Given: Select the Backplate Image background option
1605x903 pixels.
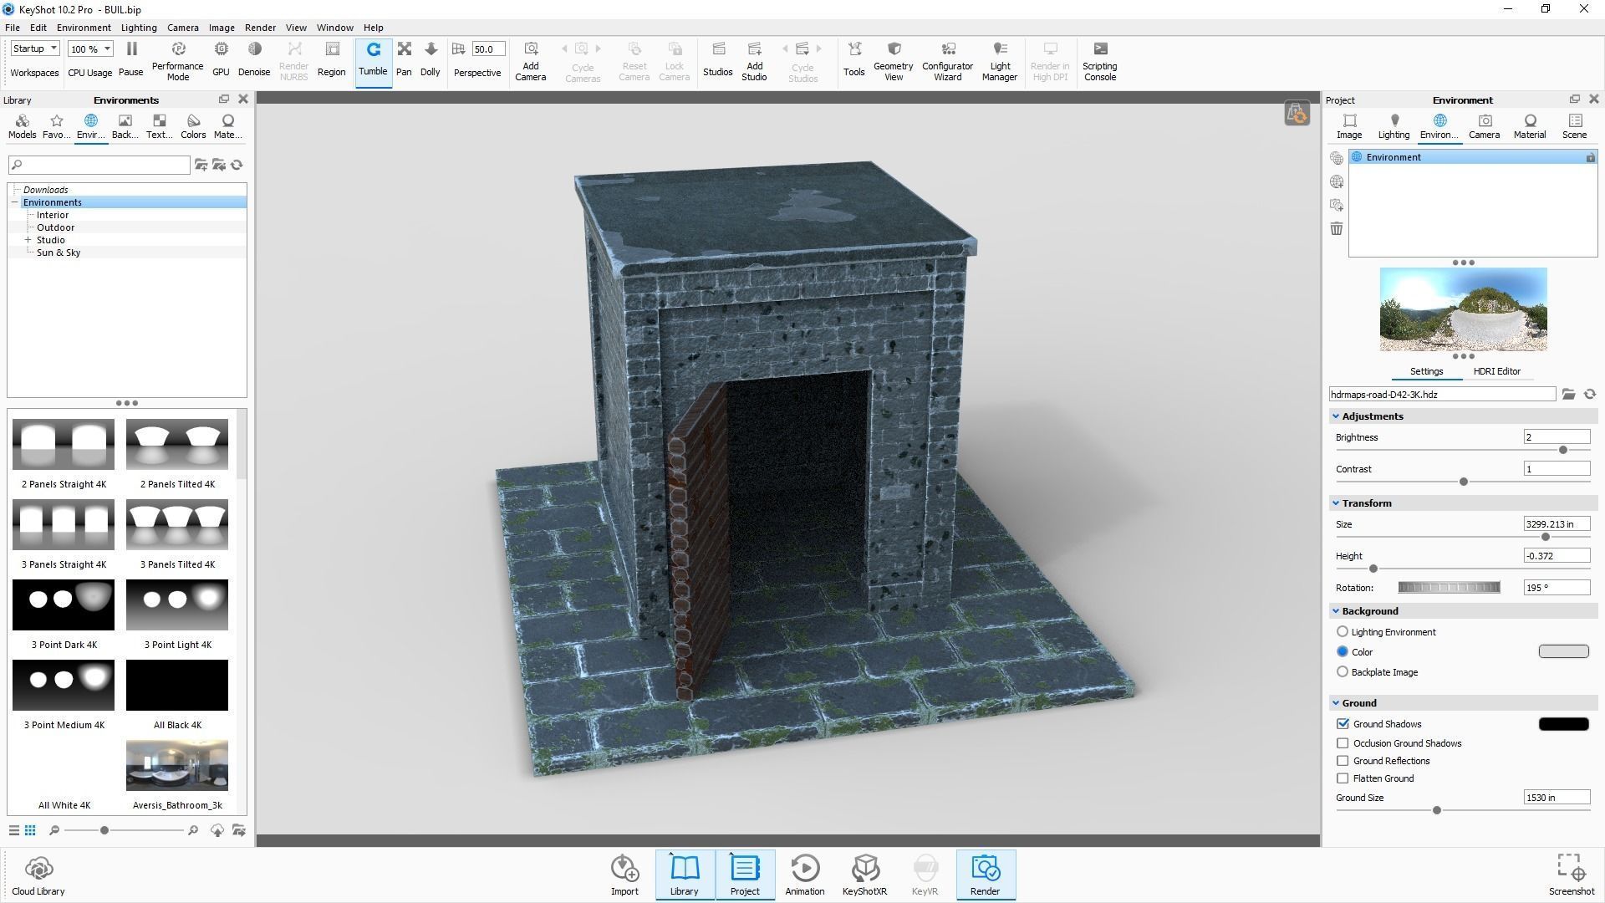Looking at the screenshot, I should click(1343, 671).
